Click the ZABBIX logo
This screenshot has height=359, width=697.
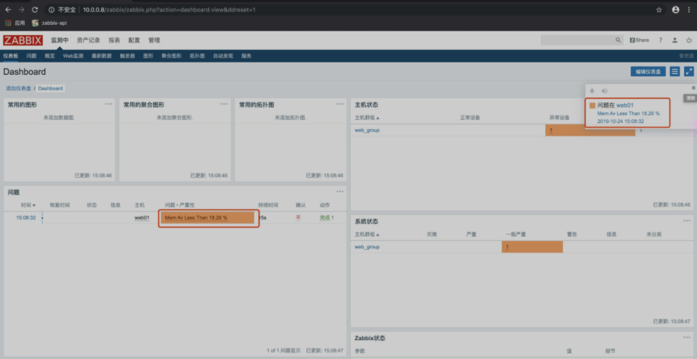pyautogui.click(x=23, y=40)
